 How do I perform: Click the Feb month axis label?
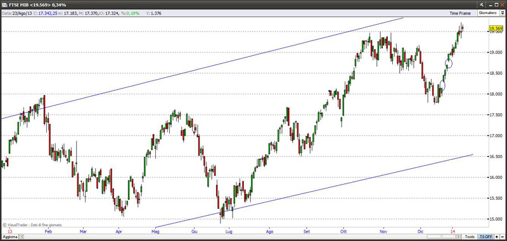pos(48,232)
